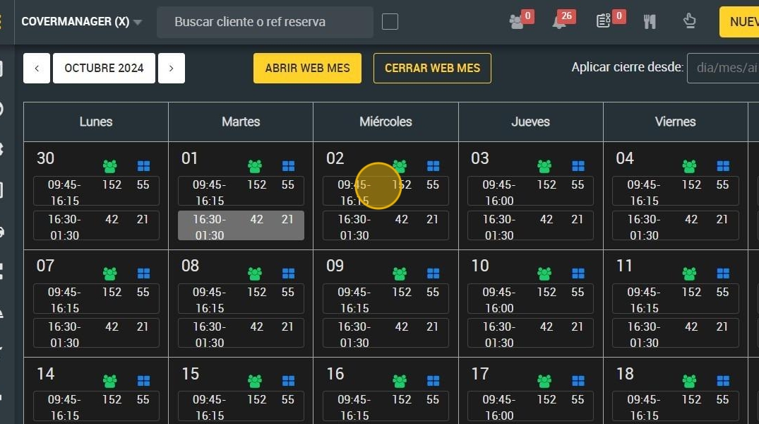
Task: Click the fork and knife restaurant icon
Action: pos(649,22)
